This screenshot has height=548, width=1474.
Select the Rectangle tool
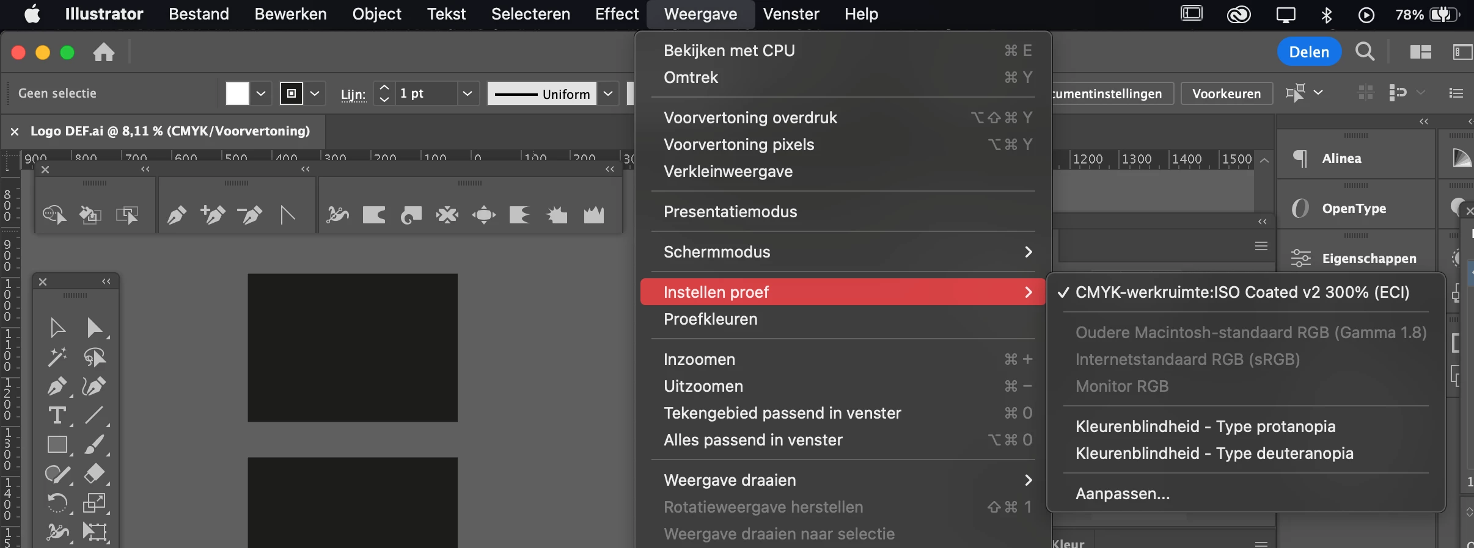(57, 444)
